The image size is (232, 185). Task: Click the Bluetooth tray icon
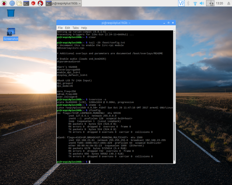click(x=188, y=3)
